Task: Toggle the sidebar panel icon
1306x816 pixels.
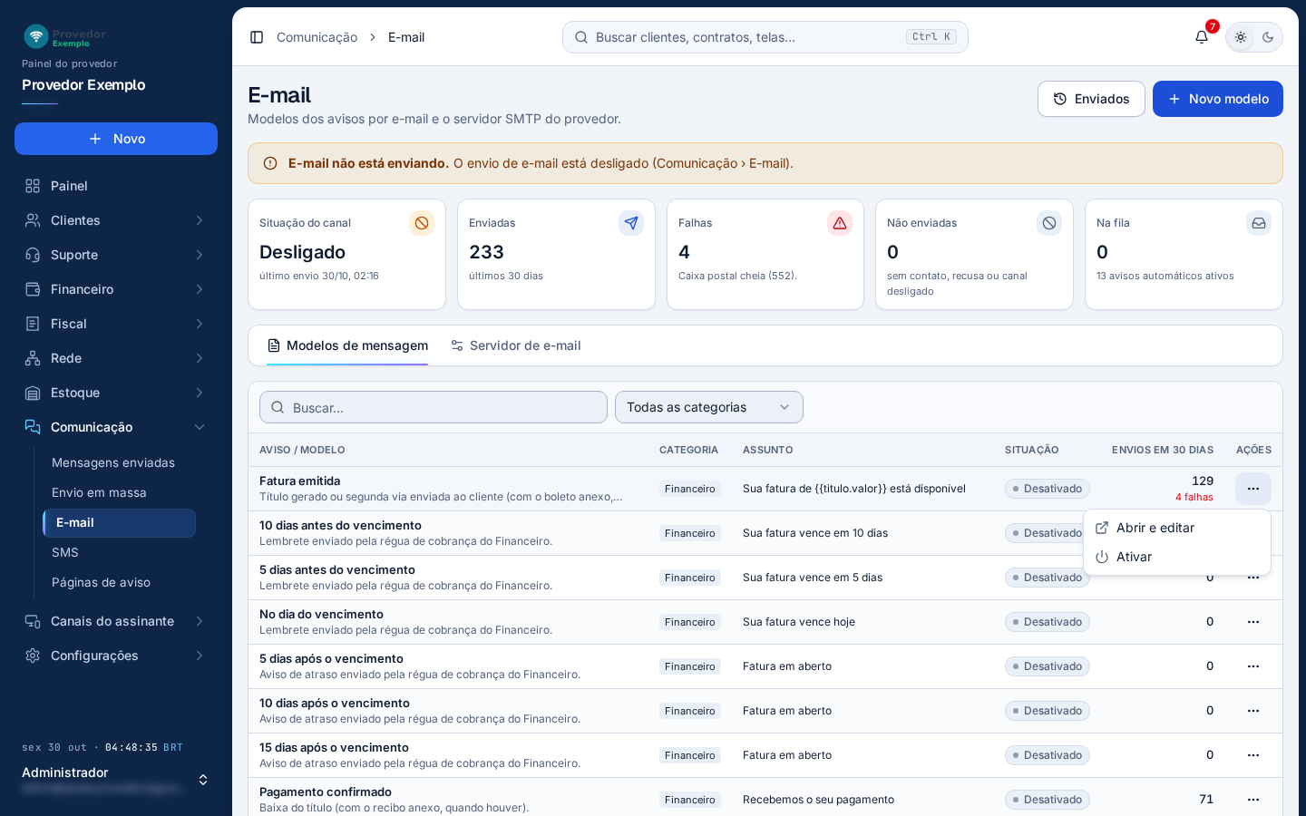Action: (257, 37)
